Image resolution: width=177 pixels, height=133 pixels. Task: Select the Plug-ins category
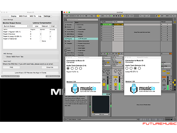(69, 39)
